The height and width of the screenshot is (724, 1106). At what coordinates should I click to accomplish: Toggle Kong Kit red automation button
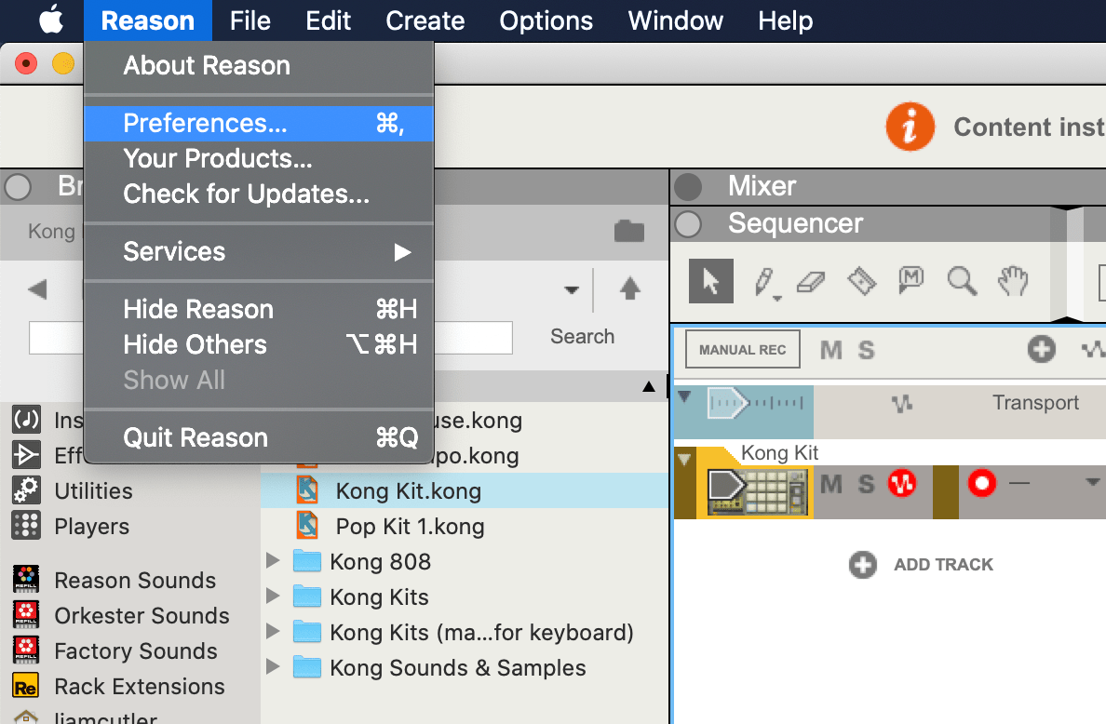(x=901, y=484)
